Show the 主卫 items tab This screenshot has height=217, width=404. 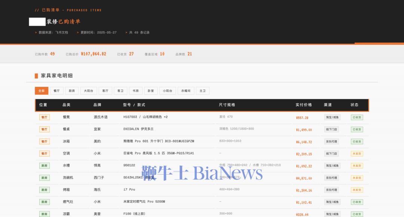(202, 91)
